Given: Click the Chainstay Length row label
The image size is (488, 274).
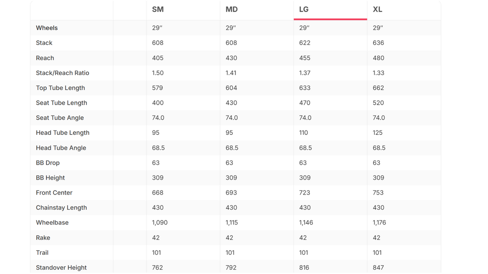Looking at the screenshot, I should coord(62,208).
